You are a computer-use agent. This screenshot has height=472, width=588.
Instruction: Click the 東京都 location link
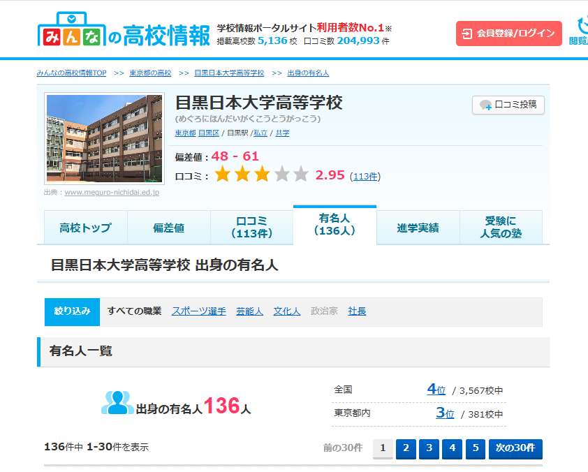coord(185,133)
